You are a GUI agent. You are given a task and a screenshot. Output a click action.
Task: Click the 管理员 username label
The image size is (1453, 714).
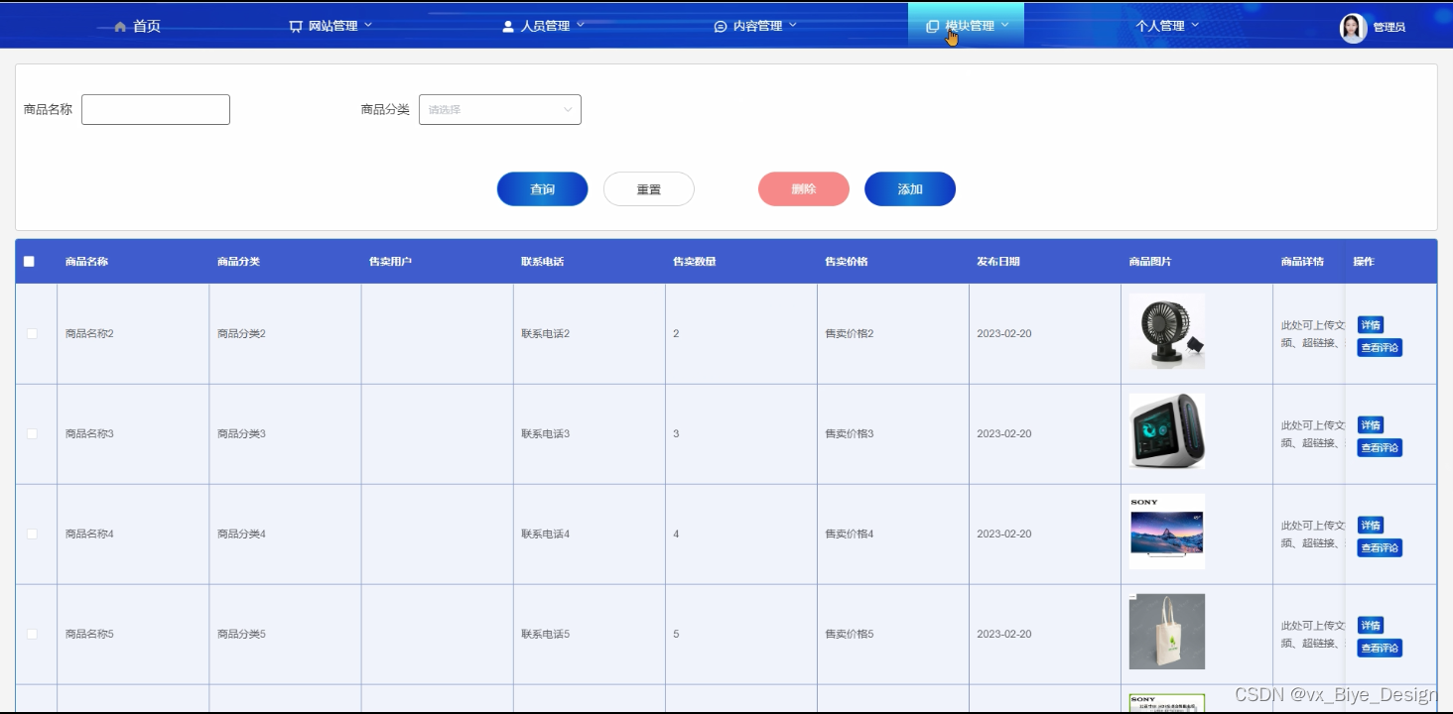(x=1389, y=28)
